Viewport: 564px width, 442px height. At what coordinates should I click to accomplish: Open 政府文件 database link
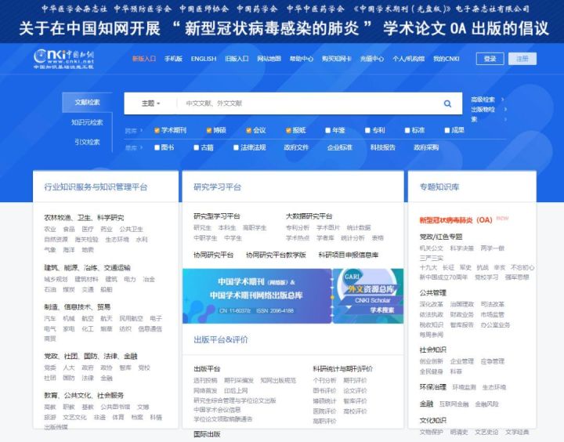pyautogui.click(x=296, y=147)
